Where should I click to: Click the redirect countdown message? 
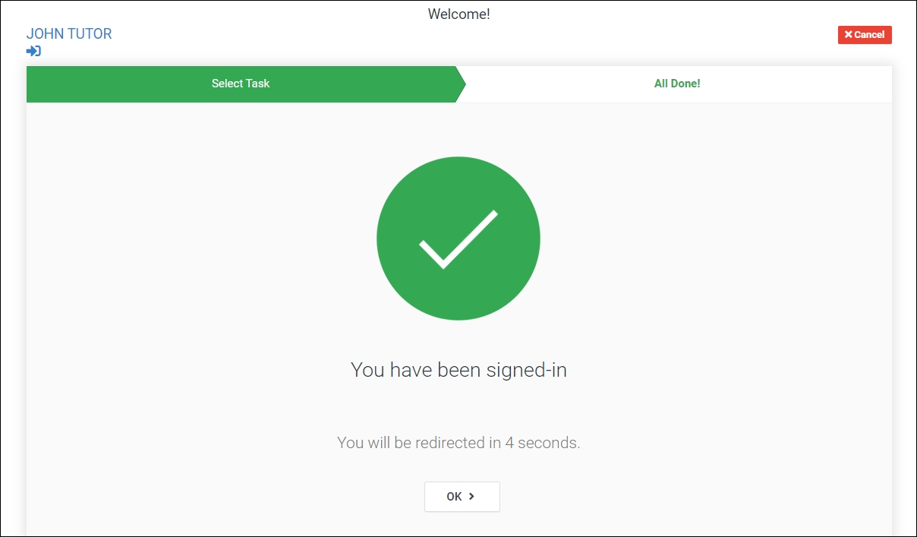458,442
